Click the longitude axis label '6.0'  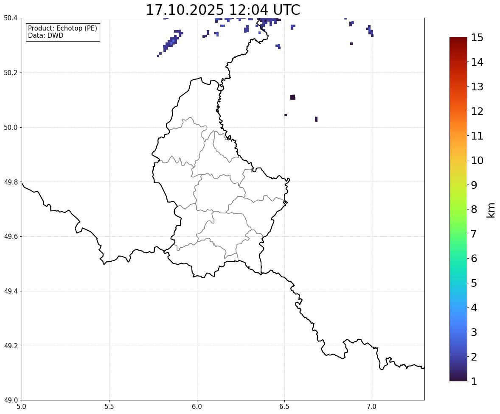(x=197, y=407)
